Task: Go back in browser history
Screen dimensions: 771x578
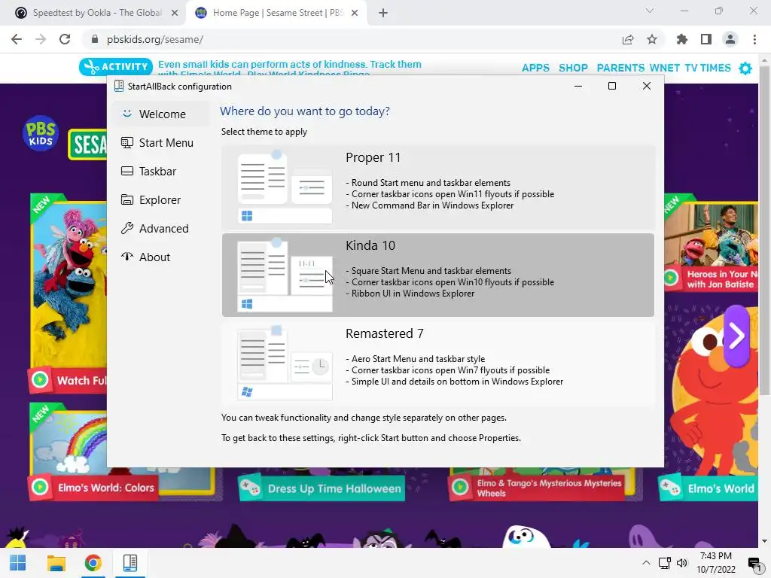Action: point(17,39)
